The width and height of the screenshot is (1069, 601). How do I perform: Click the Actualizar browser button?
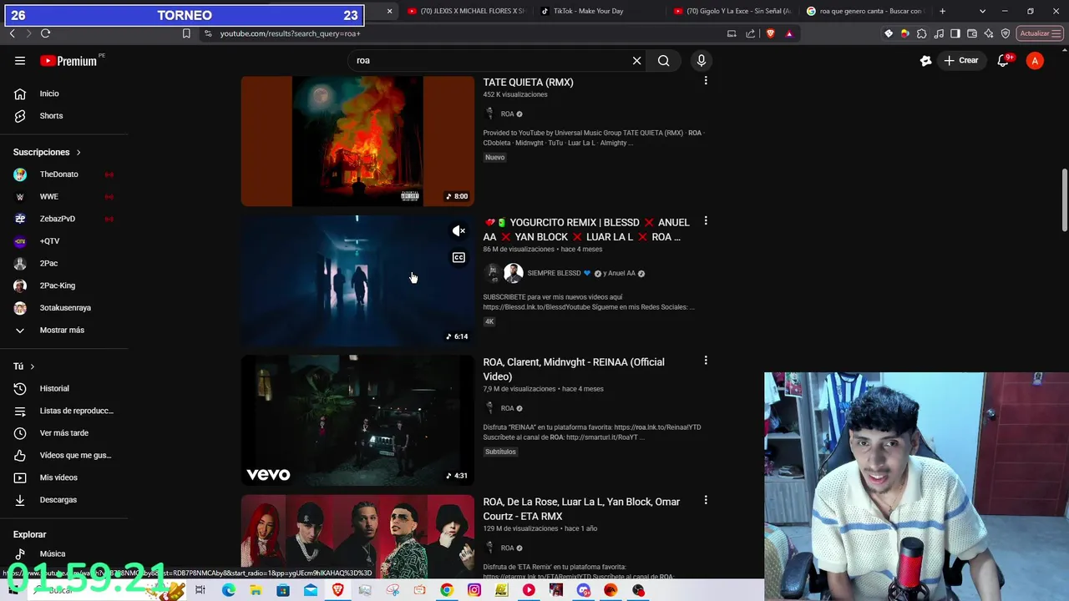(1039, 33)
